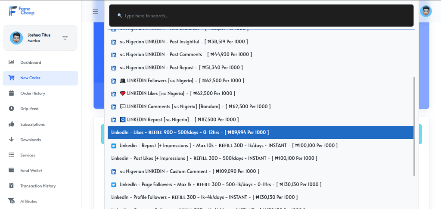Open Order History page
441x209 pixels.
(x=40, y=94)
